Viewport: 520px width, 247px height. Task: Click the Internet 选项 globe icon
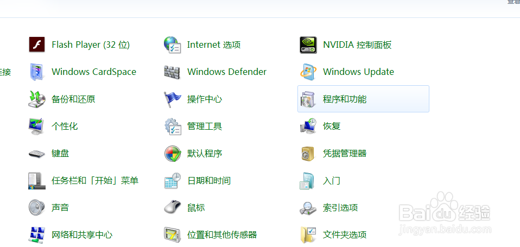coord(173,45)
